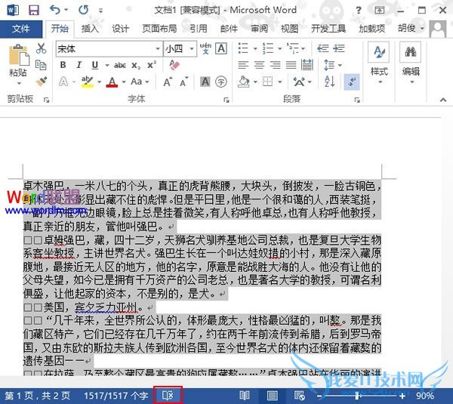
Task: Copy the selected text
Action: tap(41, 65)
